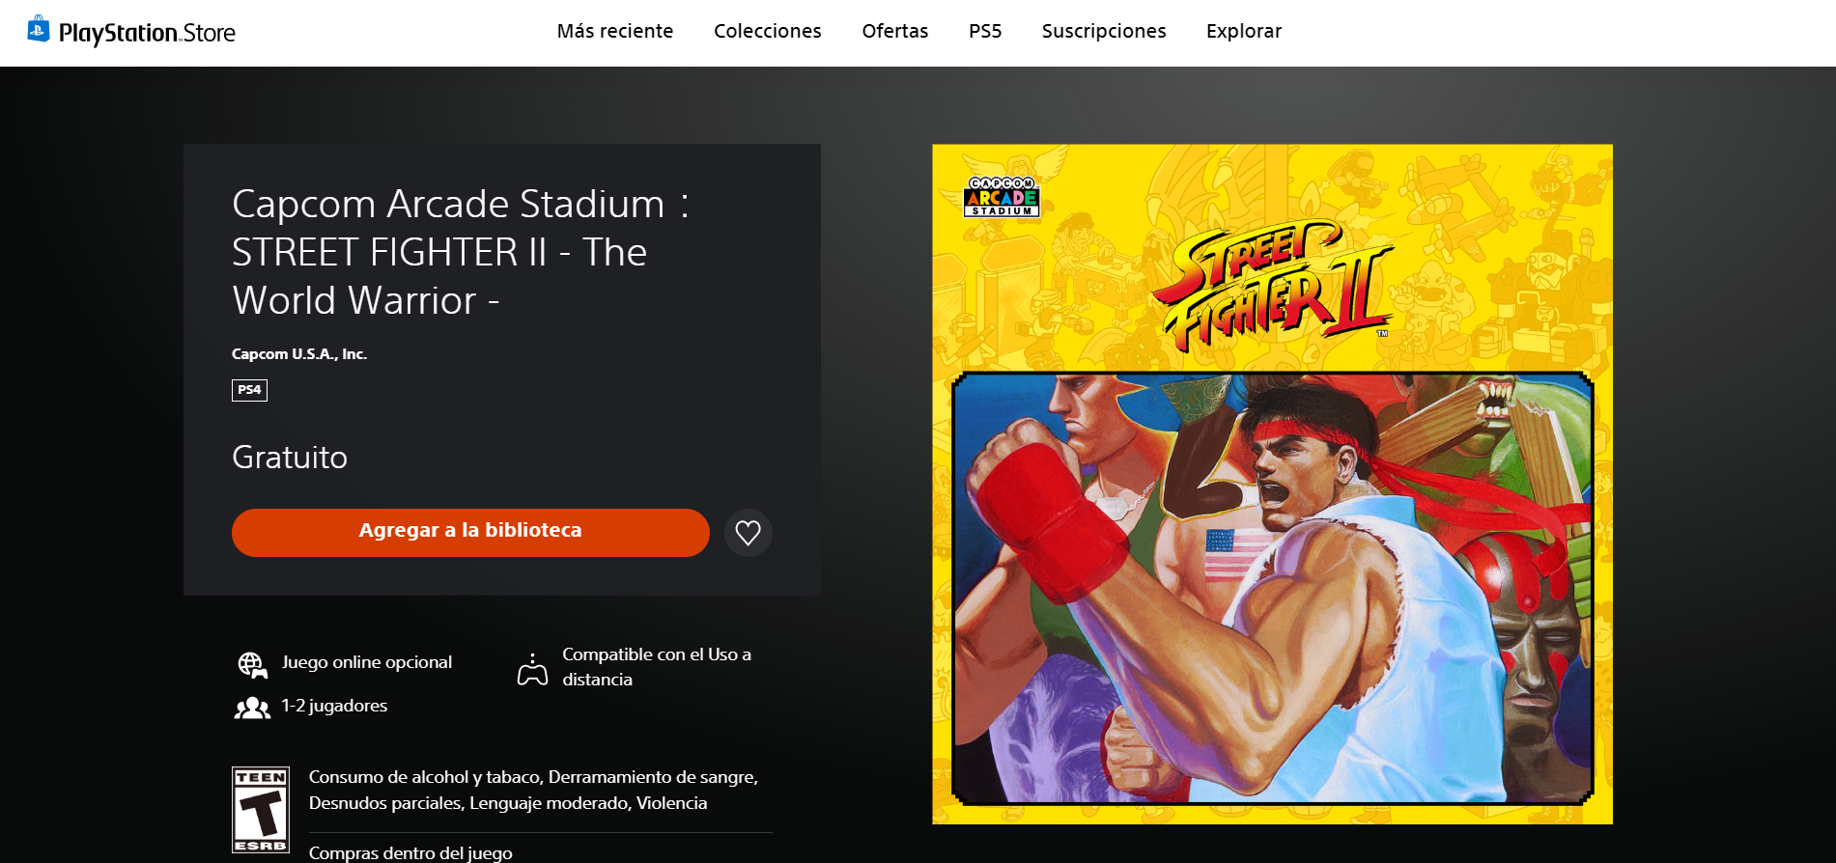This screenshot has height=863, width=1836.
Task: Open the Colecciones menu
Action: pos(767,31)
